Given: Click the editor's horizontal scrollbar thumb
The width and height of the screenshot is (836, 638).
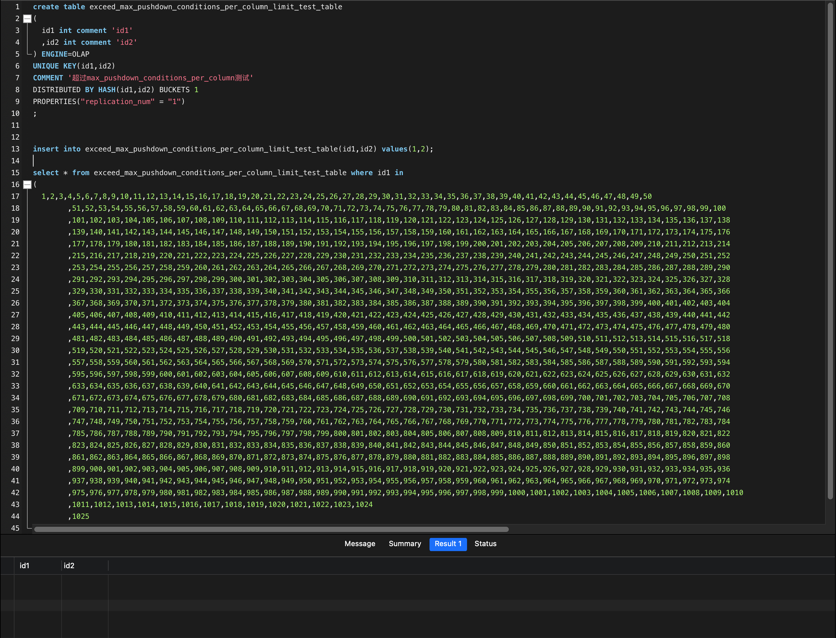Looking at the screenshot, I should pos(271,529).
